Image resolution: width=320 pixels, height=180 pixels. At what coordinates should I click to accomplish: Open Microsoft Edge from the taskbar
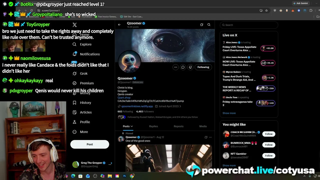(x=73, y=176)
